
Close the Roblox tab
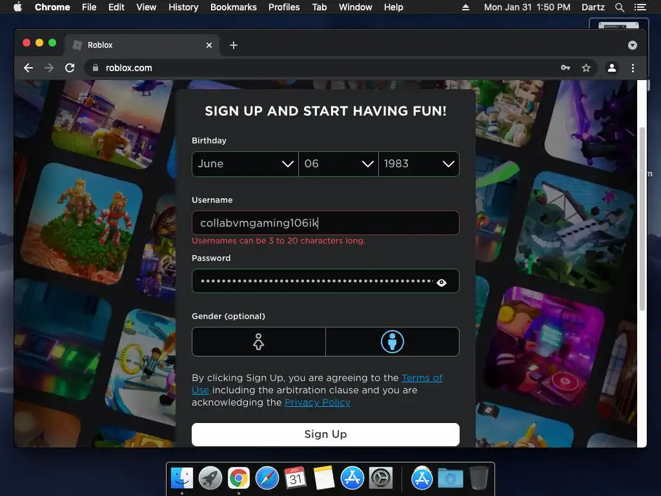pos(208,45)
